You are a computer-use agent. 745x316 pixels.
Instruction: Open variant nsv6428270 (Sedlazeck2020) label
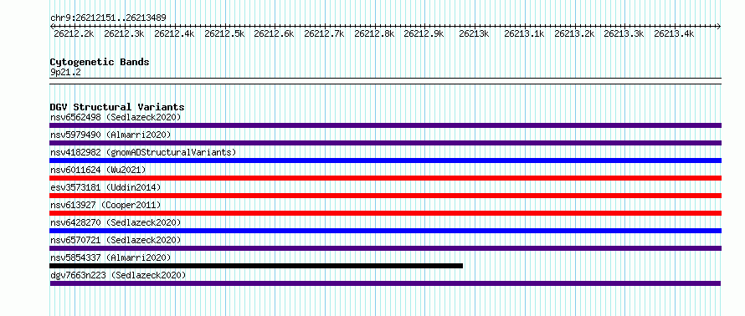tap(116, 222)
